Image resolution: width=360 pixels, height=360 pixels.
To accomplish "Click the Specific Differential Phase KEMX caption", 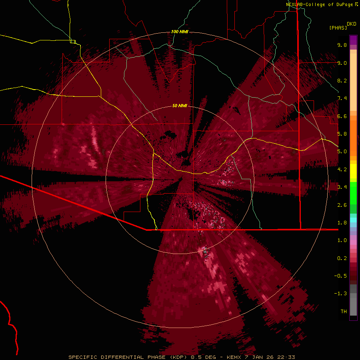I will pyautogui.click(x=182, y=357).
